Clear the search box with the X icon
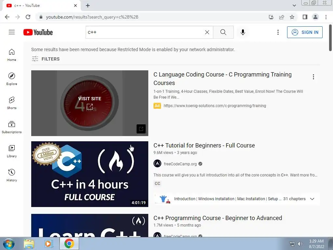 pyautogui.click(x=207, y=32)
